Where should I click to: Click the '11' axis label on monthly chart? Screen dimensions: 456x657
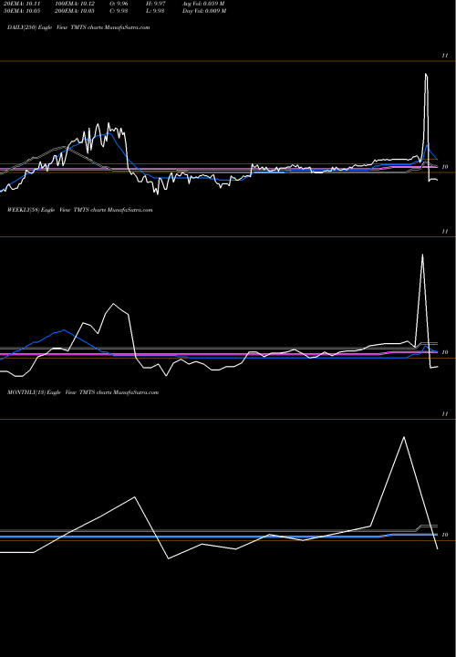pos(445,414)
